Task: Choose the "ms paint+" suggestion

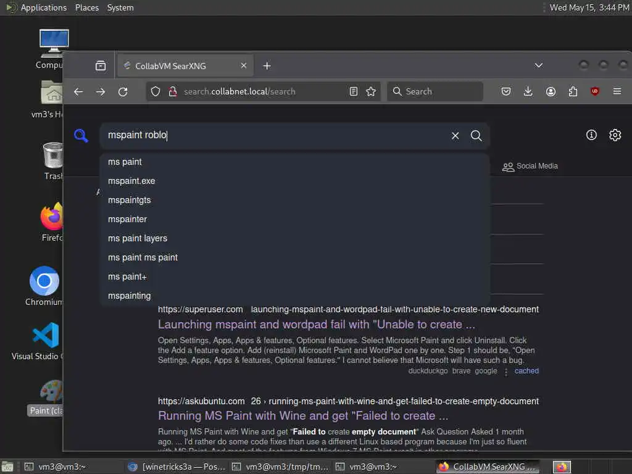Action: 294,276
